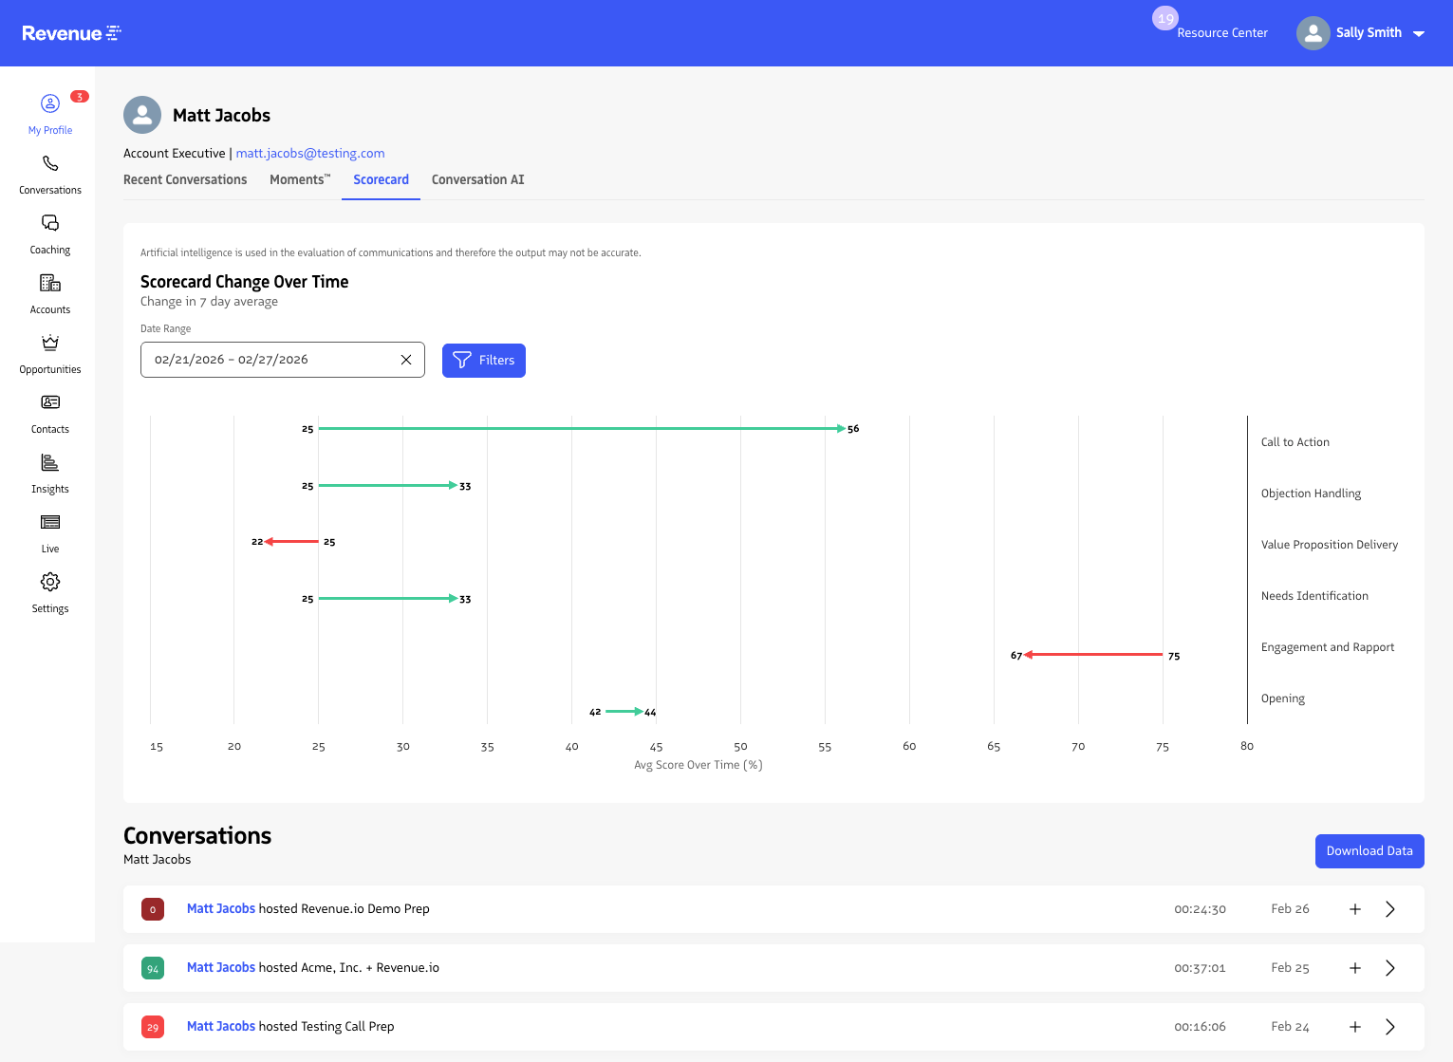Open the Insights section
Image resolution: width=1453 pixels, height=1062 pixels.
click(x=49, y=473)
